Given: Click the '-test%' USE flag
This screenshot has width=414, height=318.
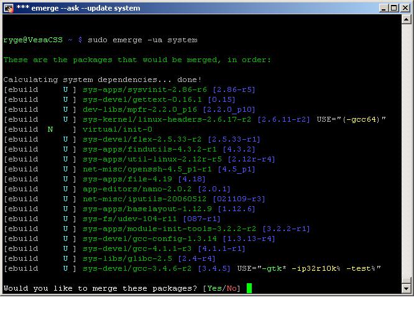Looking at the screenshot, I should tap(361, 269).
